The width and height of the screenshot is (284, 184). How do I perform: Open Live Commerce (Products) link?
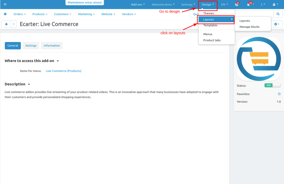pos(64,71)
